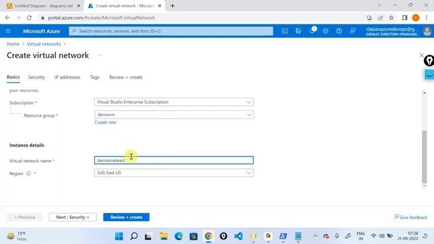Open the ellipsis beside Create virtual network
The height and width of the screenshot is (244, 434).
[x=100, y=56]
